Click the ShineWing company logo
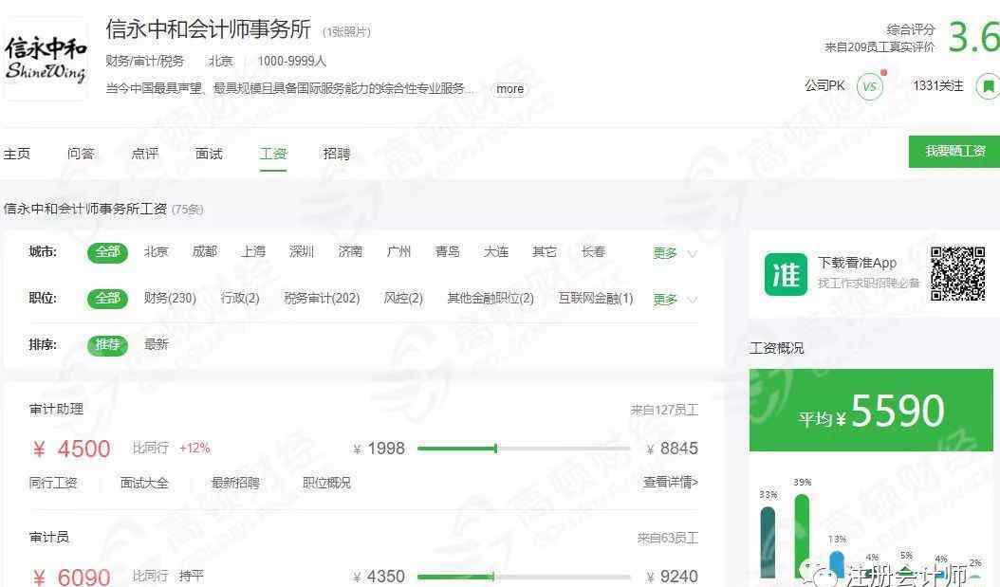This screenshot has height=587, width=1000. (46, 60)
